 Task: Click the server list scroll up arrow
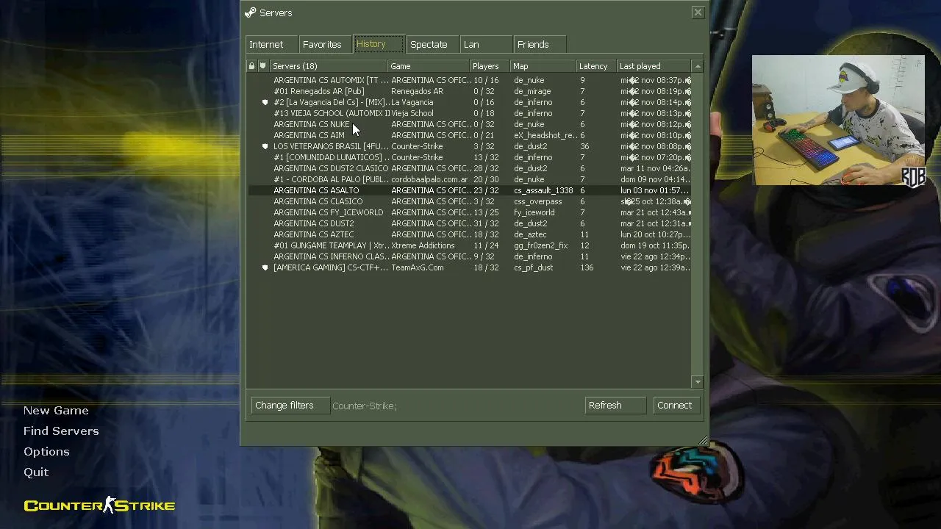(x=698, y=66)
